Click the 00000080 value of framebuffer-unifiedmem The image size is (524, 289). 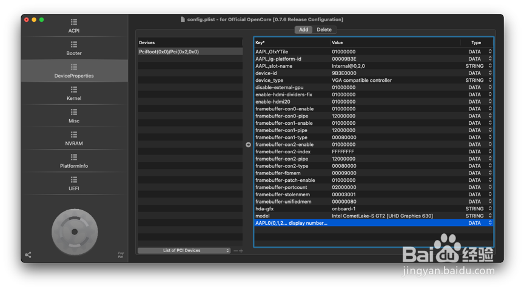coord(344,202)
